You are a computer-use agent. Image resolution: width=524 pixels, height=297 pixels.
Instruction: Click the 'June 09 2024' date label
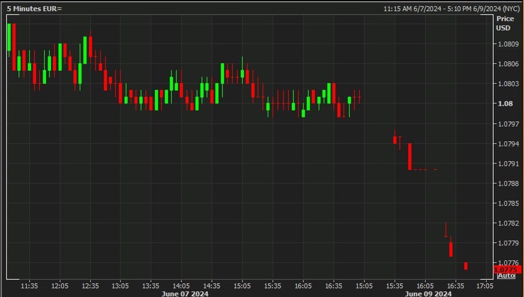coord(428,294)
